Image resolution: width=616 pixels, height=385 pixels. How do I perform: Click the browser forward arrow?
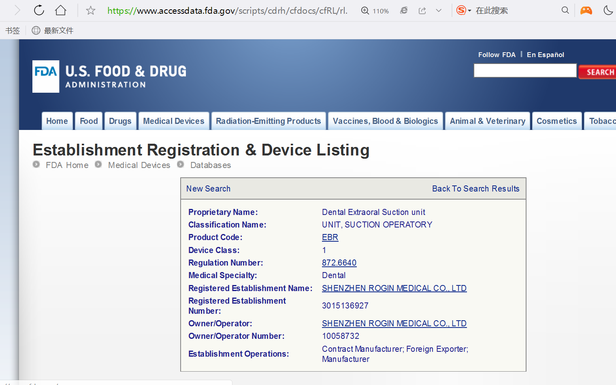coord(17,10)
